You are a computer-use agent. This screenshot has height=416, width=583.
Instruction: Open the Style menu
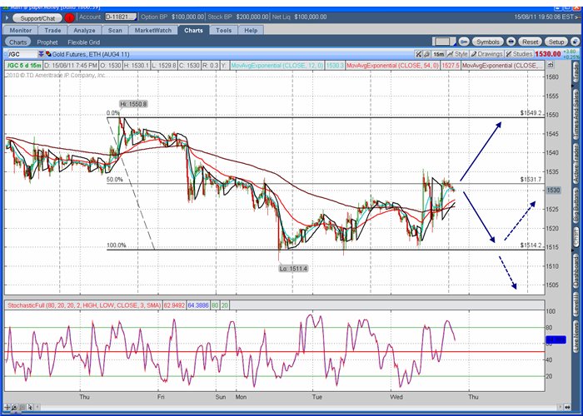pyautogui.click(x=457, y=54)
